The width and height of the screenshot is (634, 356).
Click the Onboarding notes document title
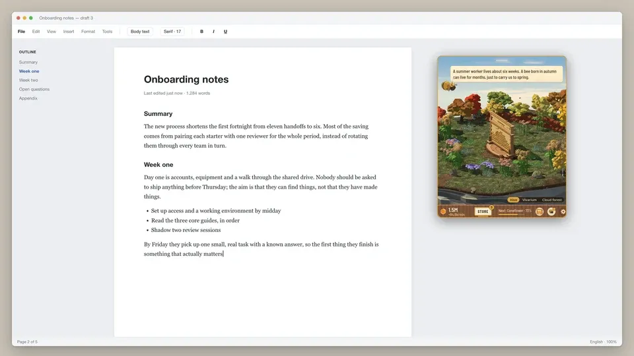[x=186, y=80]
